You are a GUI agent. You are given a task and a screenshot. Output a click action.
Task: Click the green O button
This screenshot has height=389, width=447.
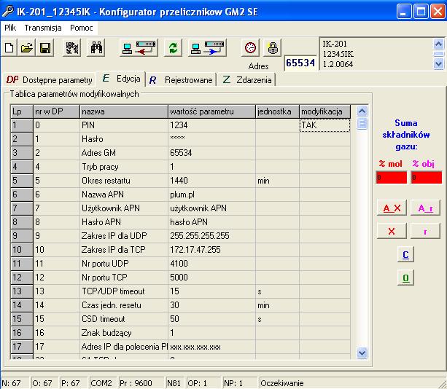[x=405, y=278]
